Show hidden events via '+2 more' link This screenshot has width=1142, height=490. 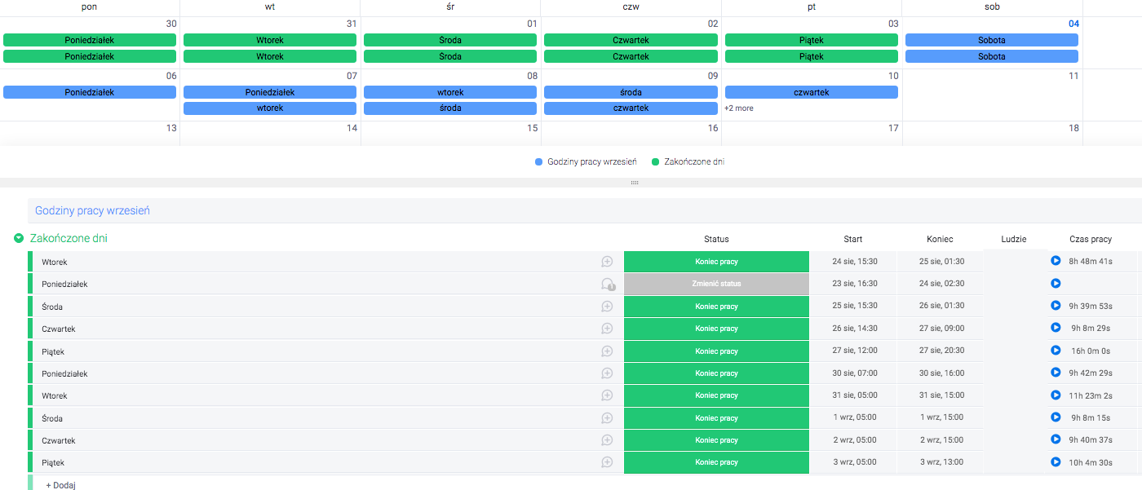coord(739,108)
